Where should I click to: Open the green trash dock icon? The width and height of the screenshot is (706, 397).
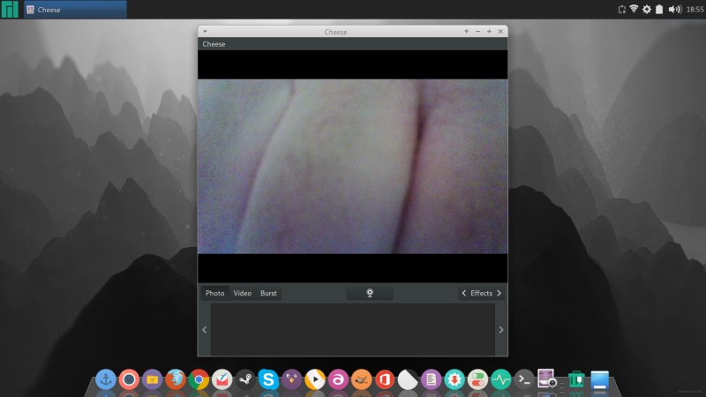(576, 379)
